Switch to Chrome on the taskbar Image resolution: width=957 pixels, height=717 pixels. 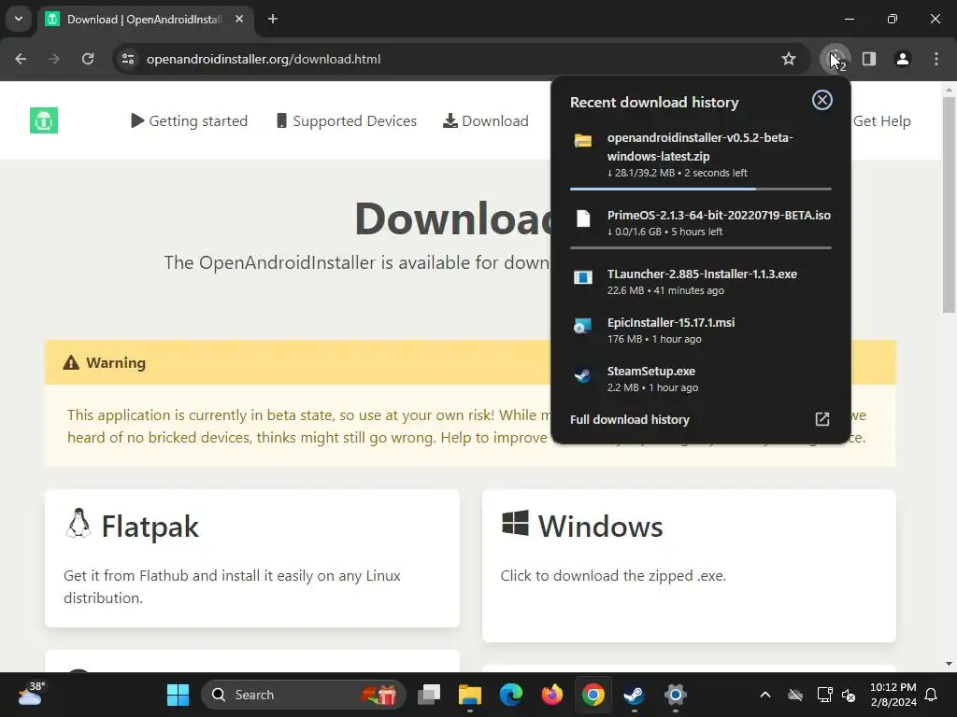click(593, 695)
